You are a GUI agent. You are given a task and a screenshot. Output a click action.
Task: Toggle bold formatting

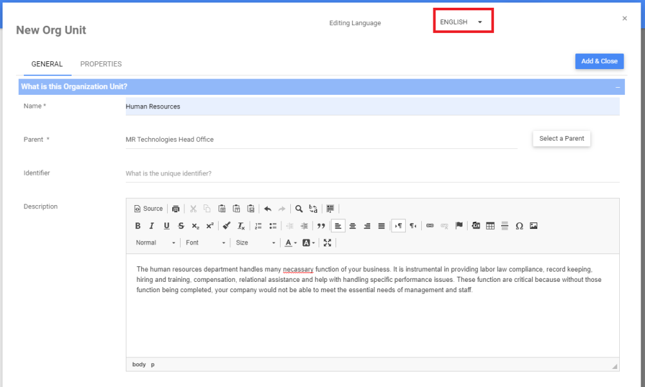click(138, 226)
